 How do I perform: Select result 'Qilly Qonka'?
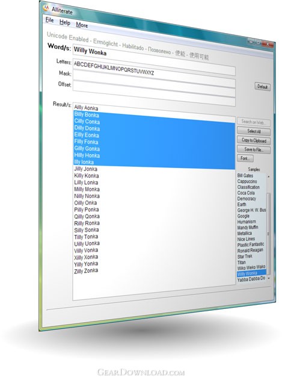(x=87, y=216)
